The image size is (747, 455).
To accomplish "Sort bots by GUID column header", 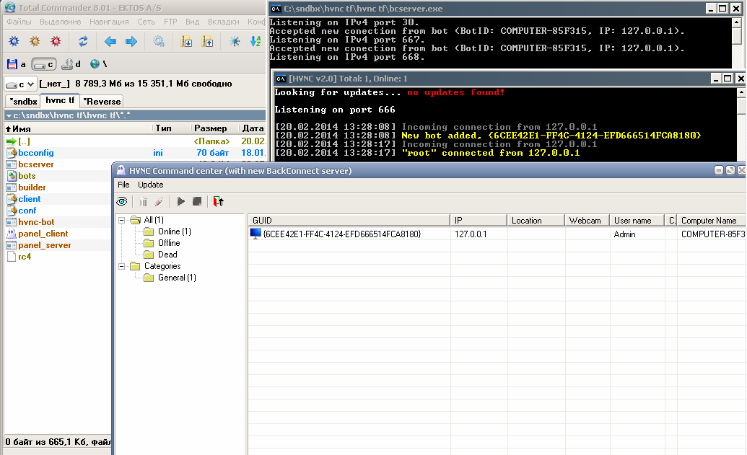I will (349, 221).
